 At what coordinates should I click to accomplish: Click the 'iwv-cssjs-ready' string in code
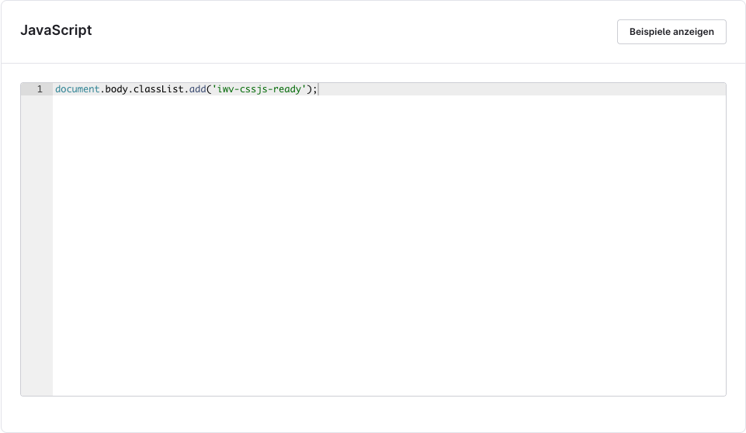[258, 89]
